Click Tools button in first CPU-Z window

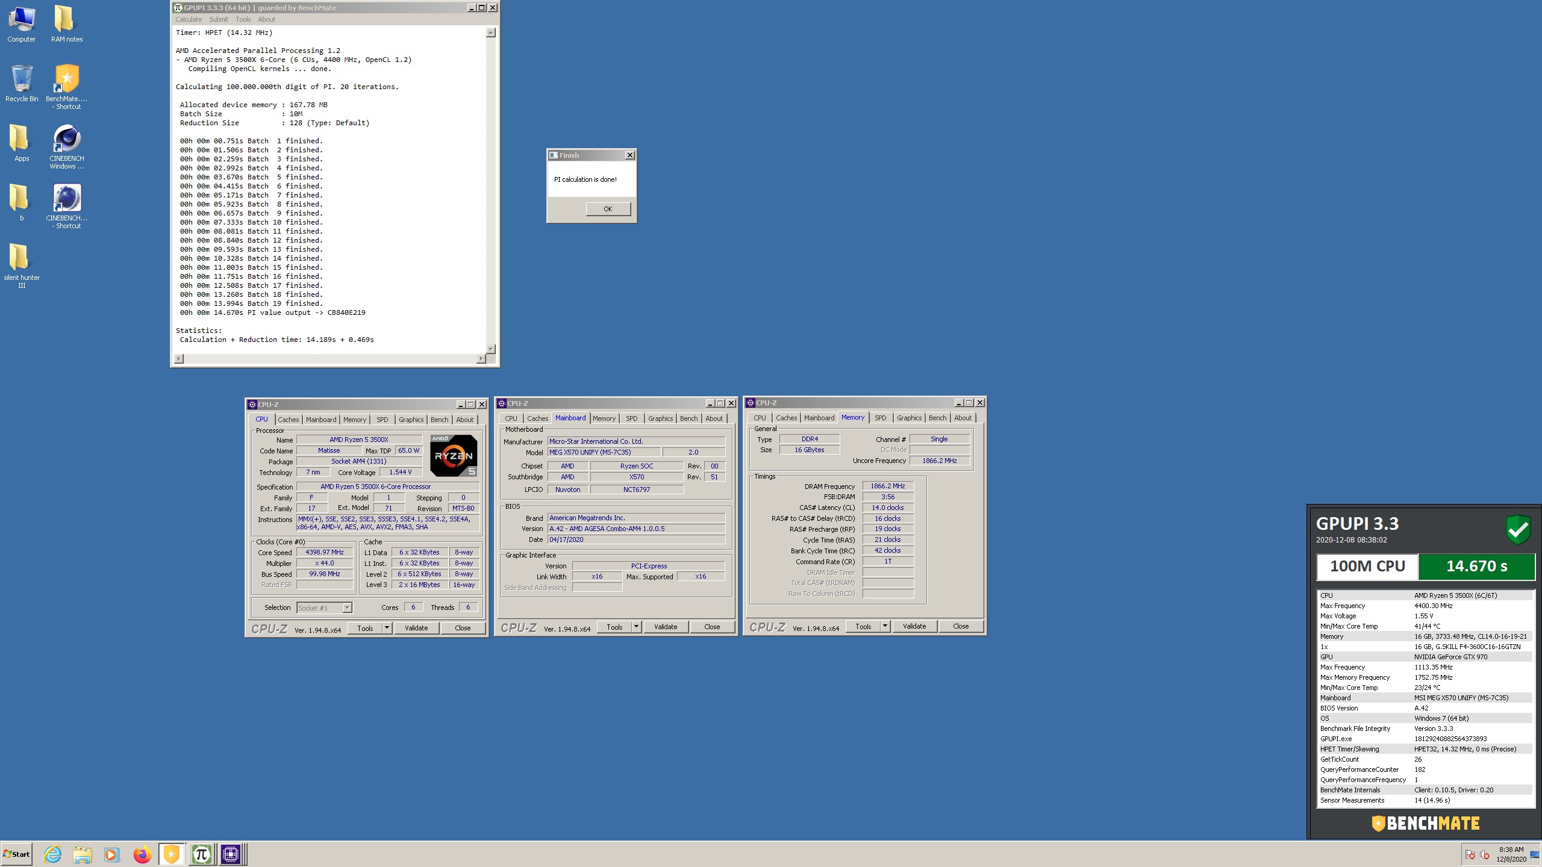(x=365, y=628)
